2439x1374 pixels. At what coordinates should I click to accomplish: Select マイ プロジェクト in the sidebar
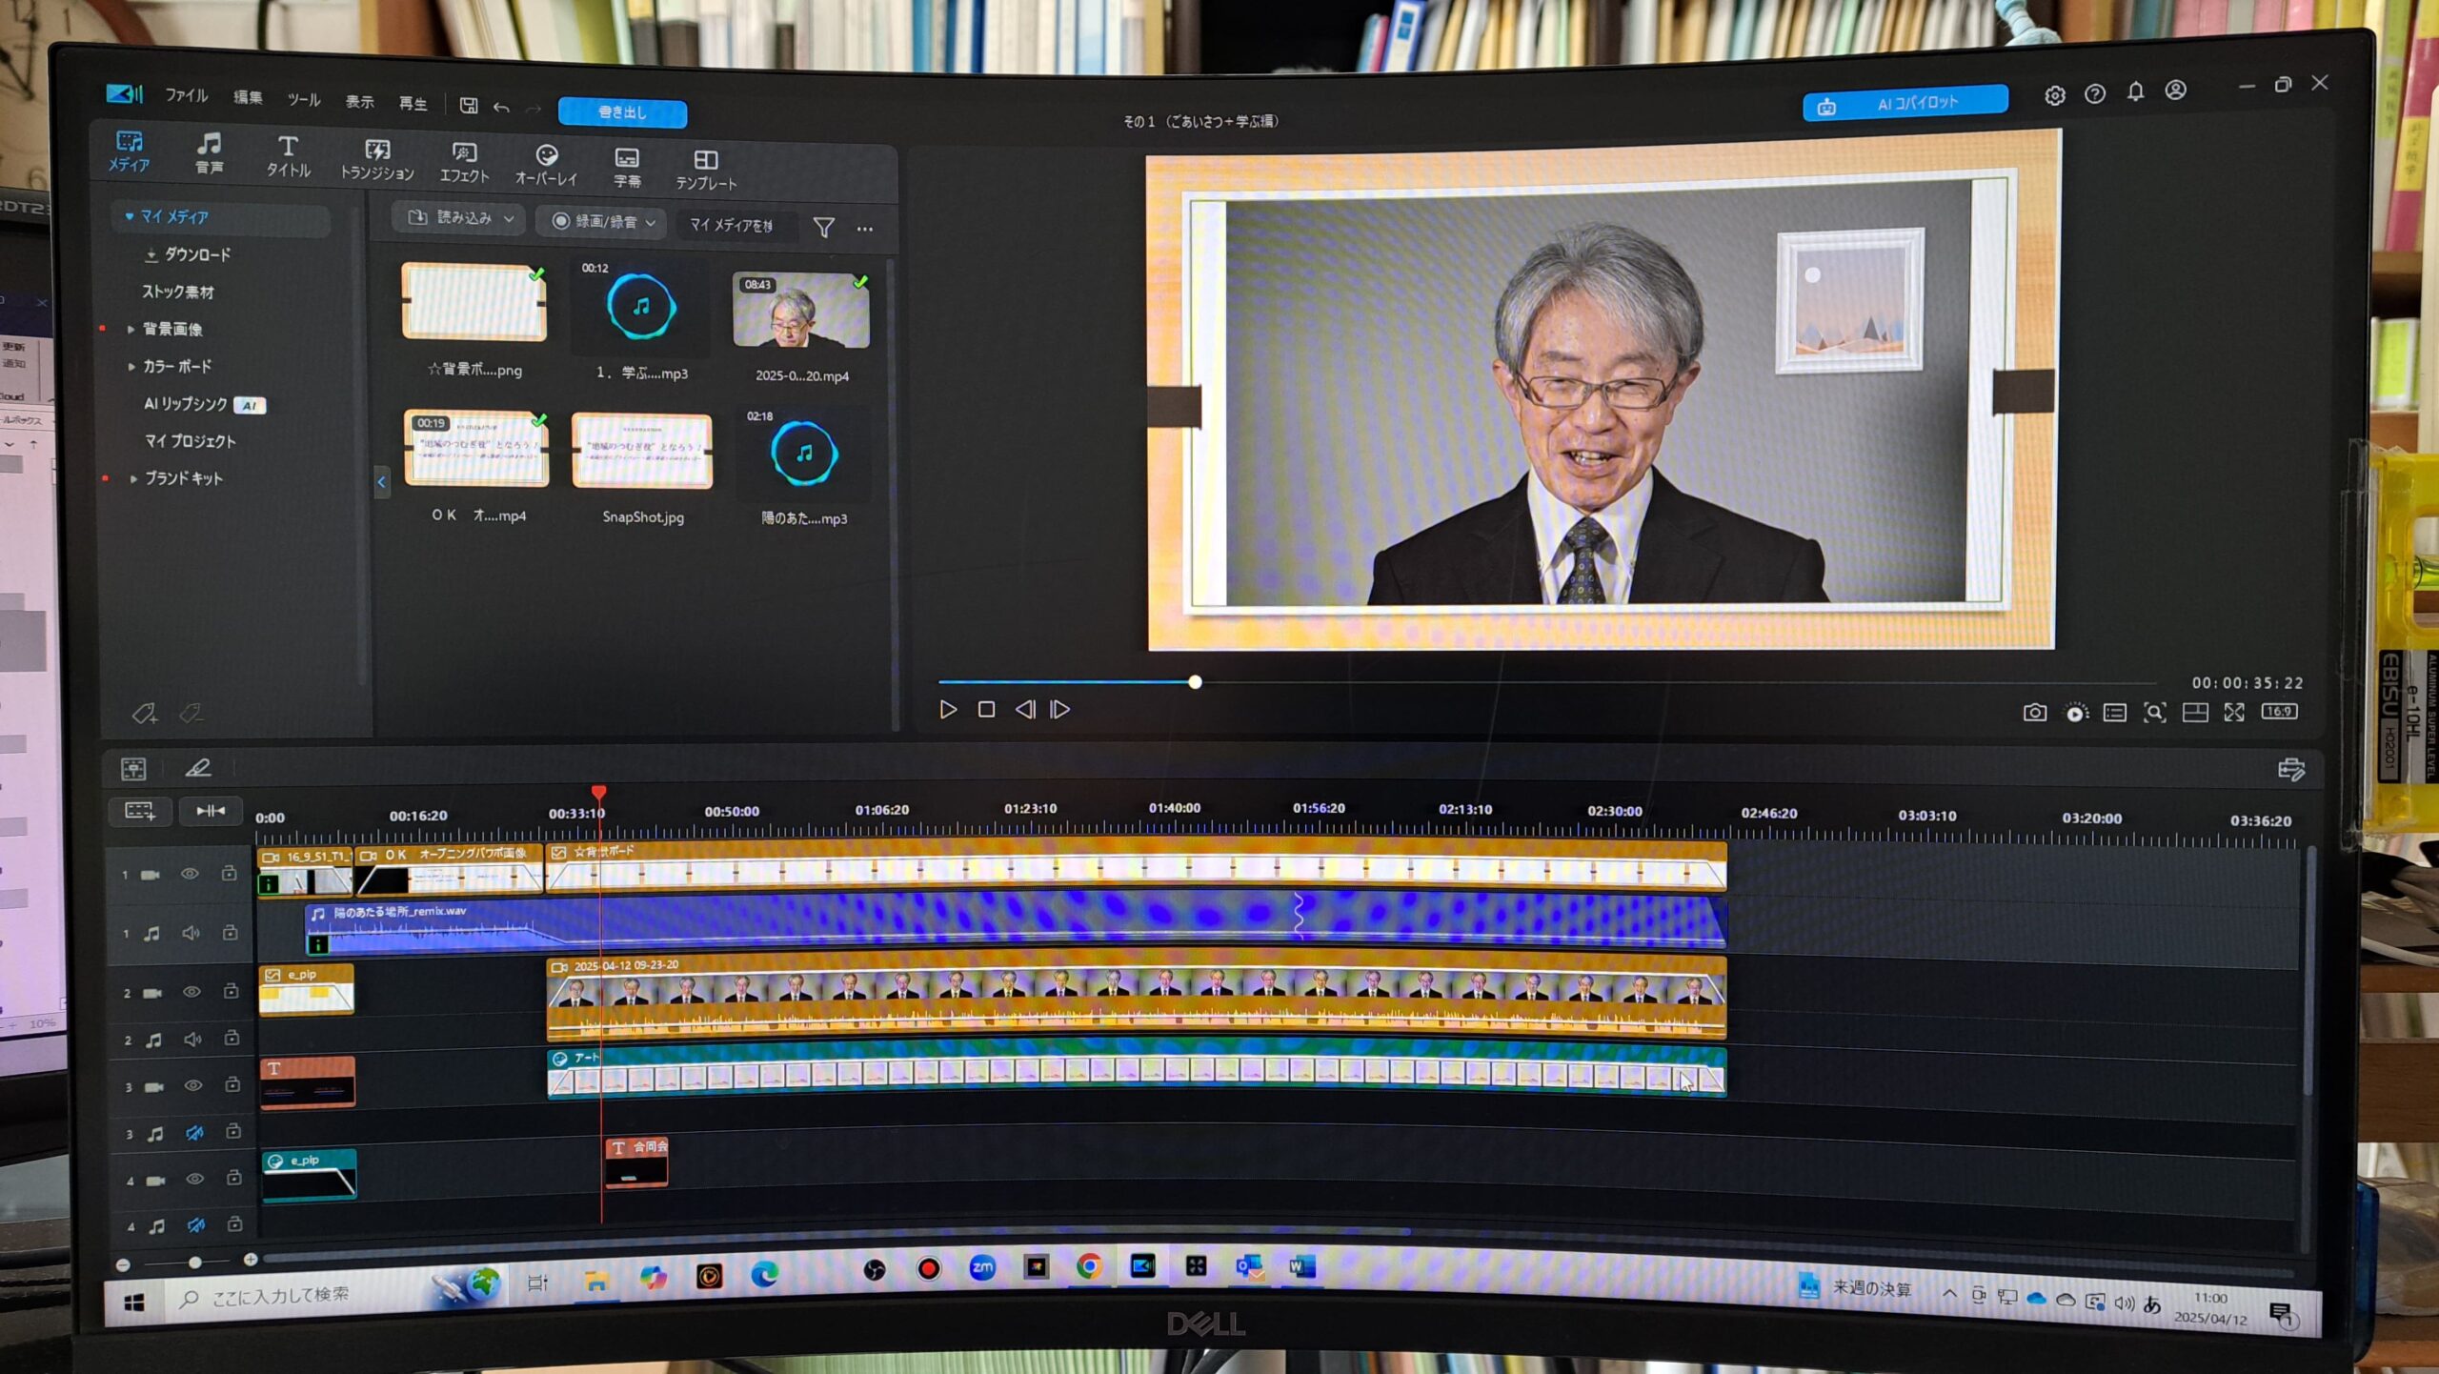[190, 441]
